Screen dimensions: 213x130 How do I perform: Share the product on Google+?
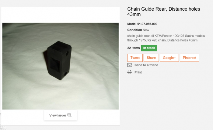(x=169, y=58)
